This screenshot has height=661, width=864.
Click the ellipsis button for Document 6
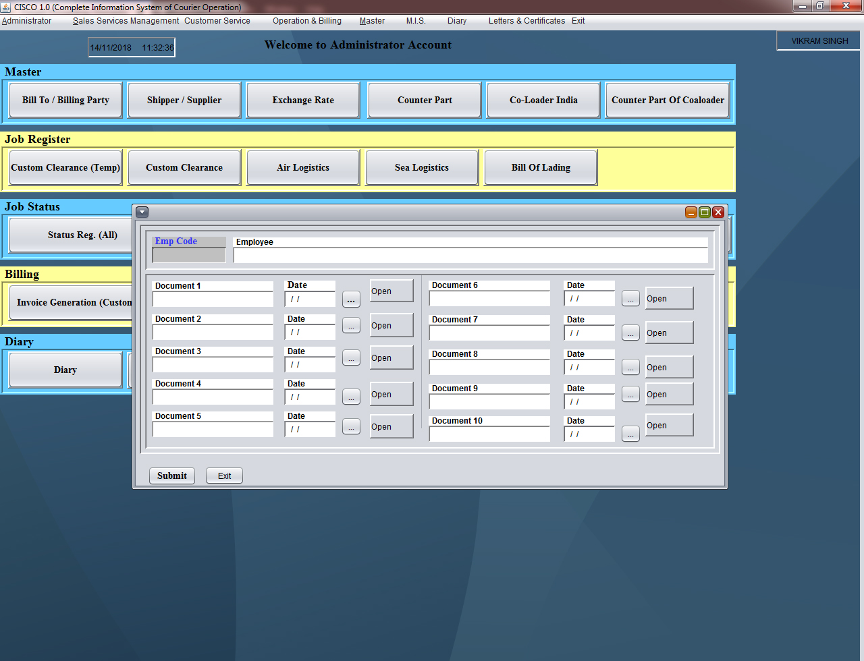630,299
